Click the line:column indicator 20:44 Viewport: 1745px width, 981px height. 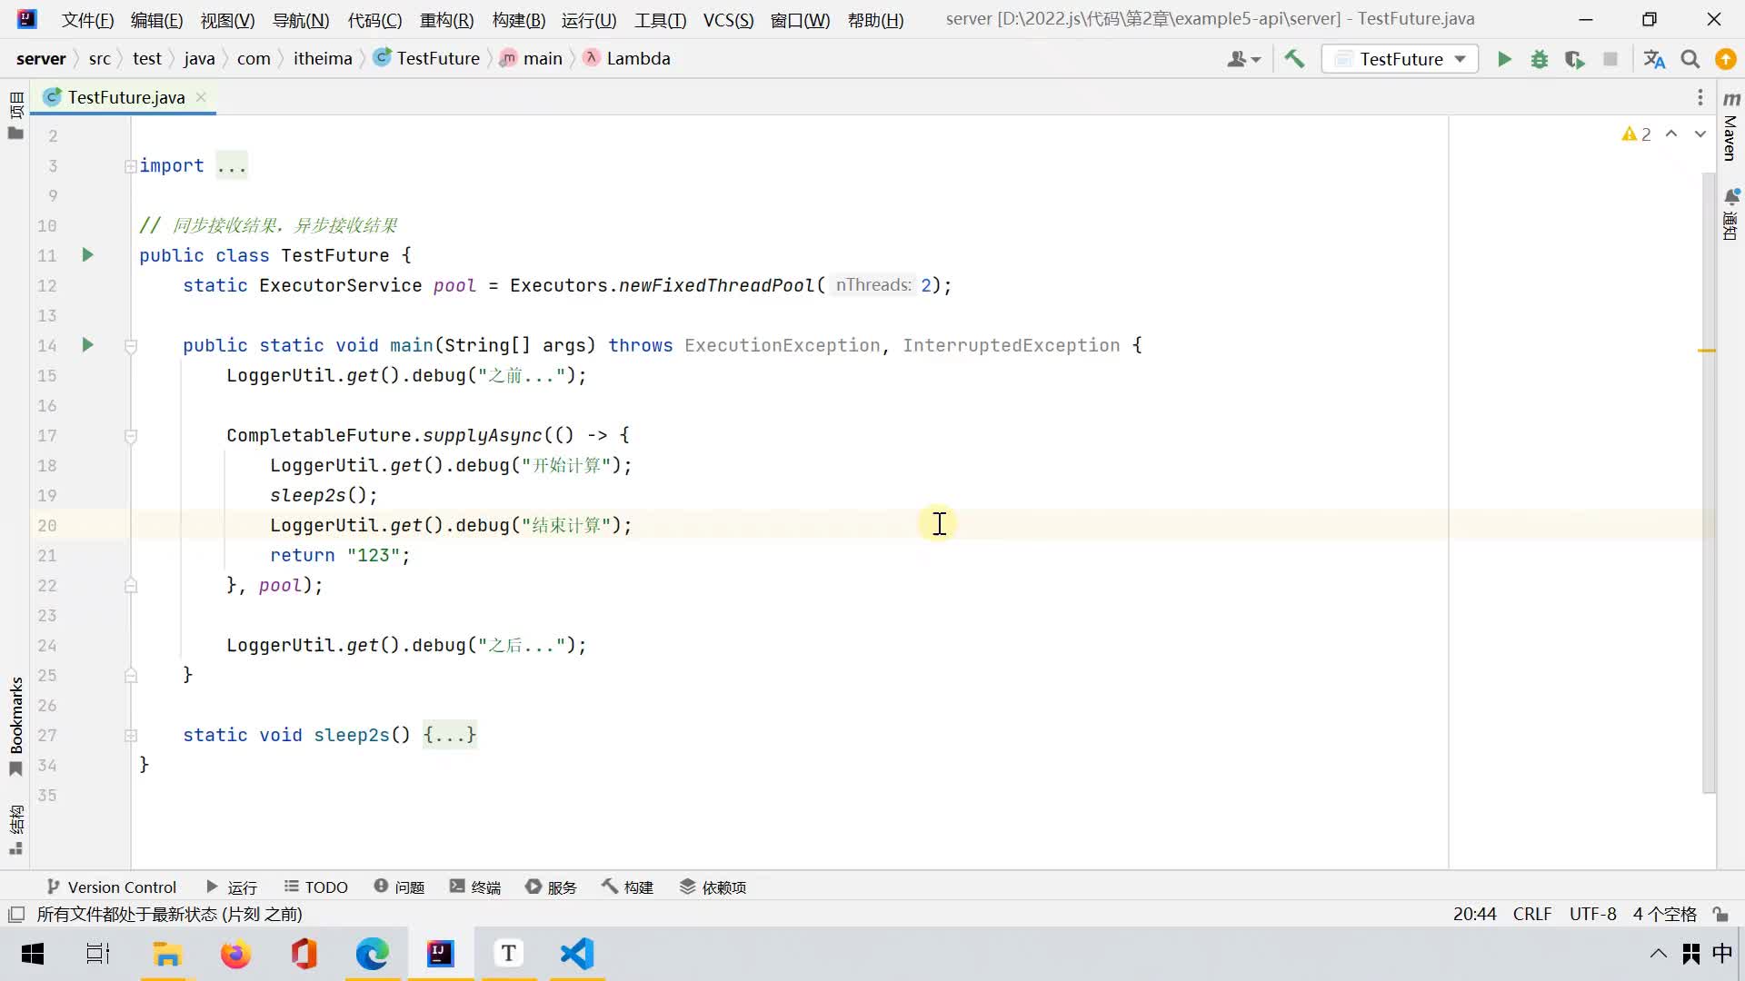(x=1474, y=915)
